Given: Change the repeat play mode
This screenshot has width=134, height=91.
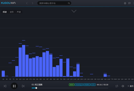Looking at the screenshot, I should (x=117, y=86).
